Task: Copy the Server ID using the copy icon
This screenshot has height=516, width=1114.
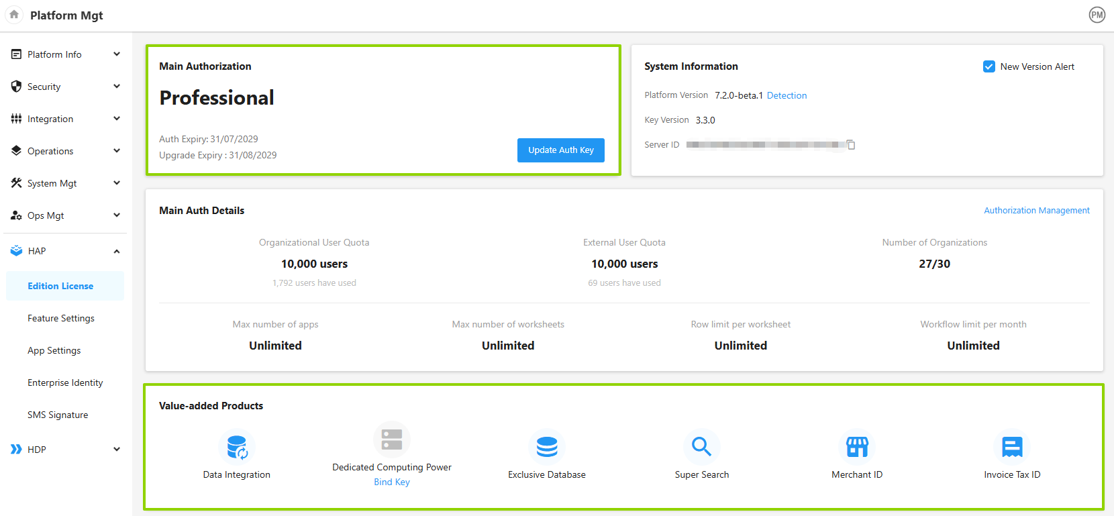Action: pyautogui.click(x=851, y=145)
